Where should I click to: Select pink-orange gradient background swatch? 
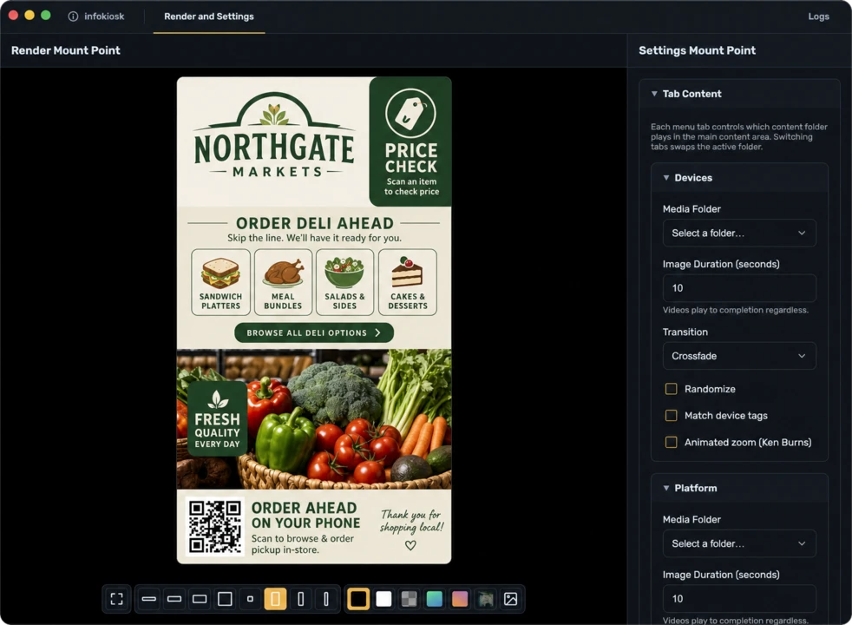[460, 599]
